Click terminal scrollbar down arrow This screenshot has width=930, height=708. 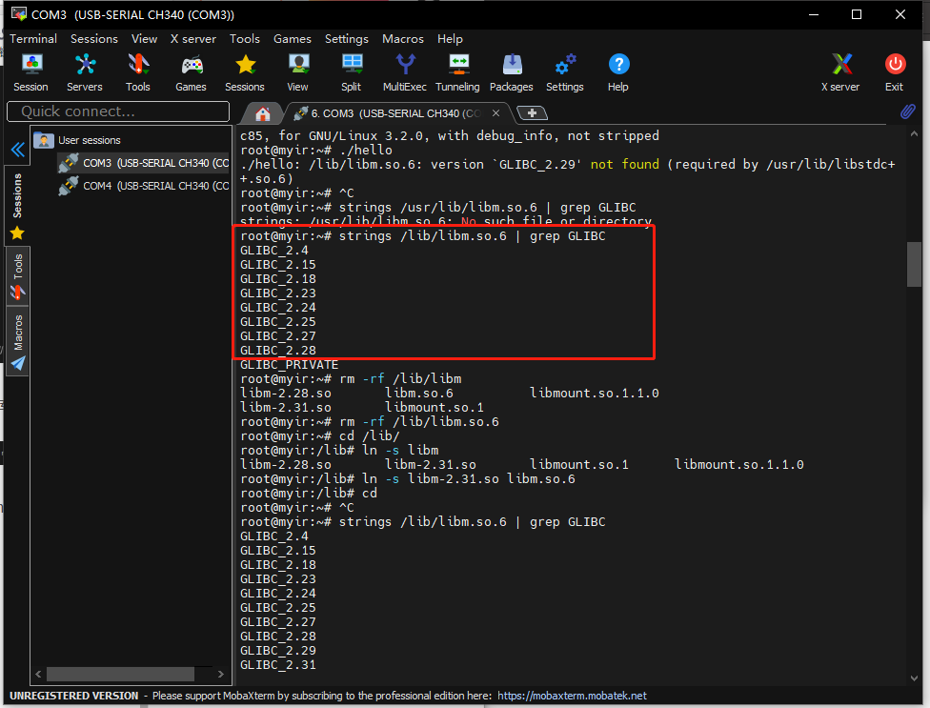(914, 678)
